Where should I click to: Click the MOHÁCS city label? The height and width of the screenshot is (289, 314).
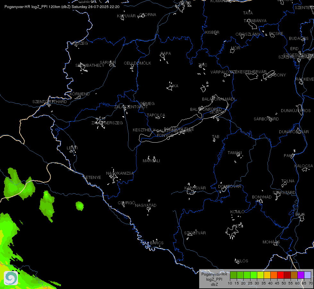[271, 242]
